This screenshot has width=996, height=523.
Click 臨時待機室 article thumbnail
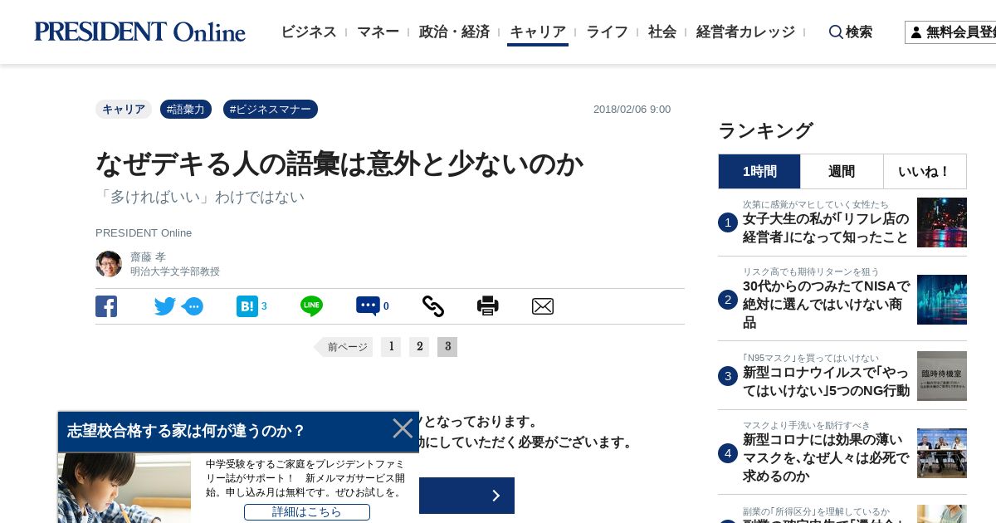click(942, 376)
